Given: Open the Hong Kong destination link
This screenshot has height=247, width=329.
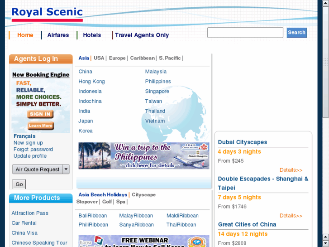Looking at the screenshot, I should (x=91, y=82).
